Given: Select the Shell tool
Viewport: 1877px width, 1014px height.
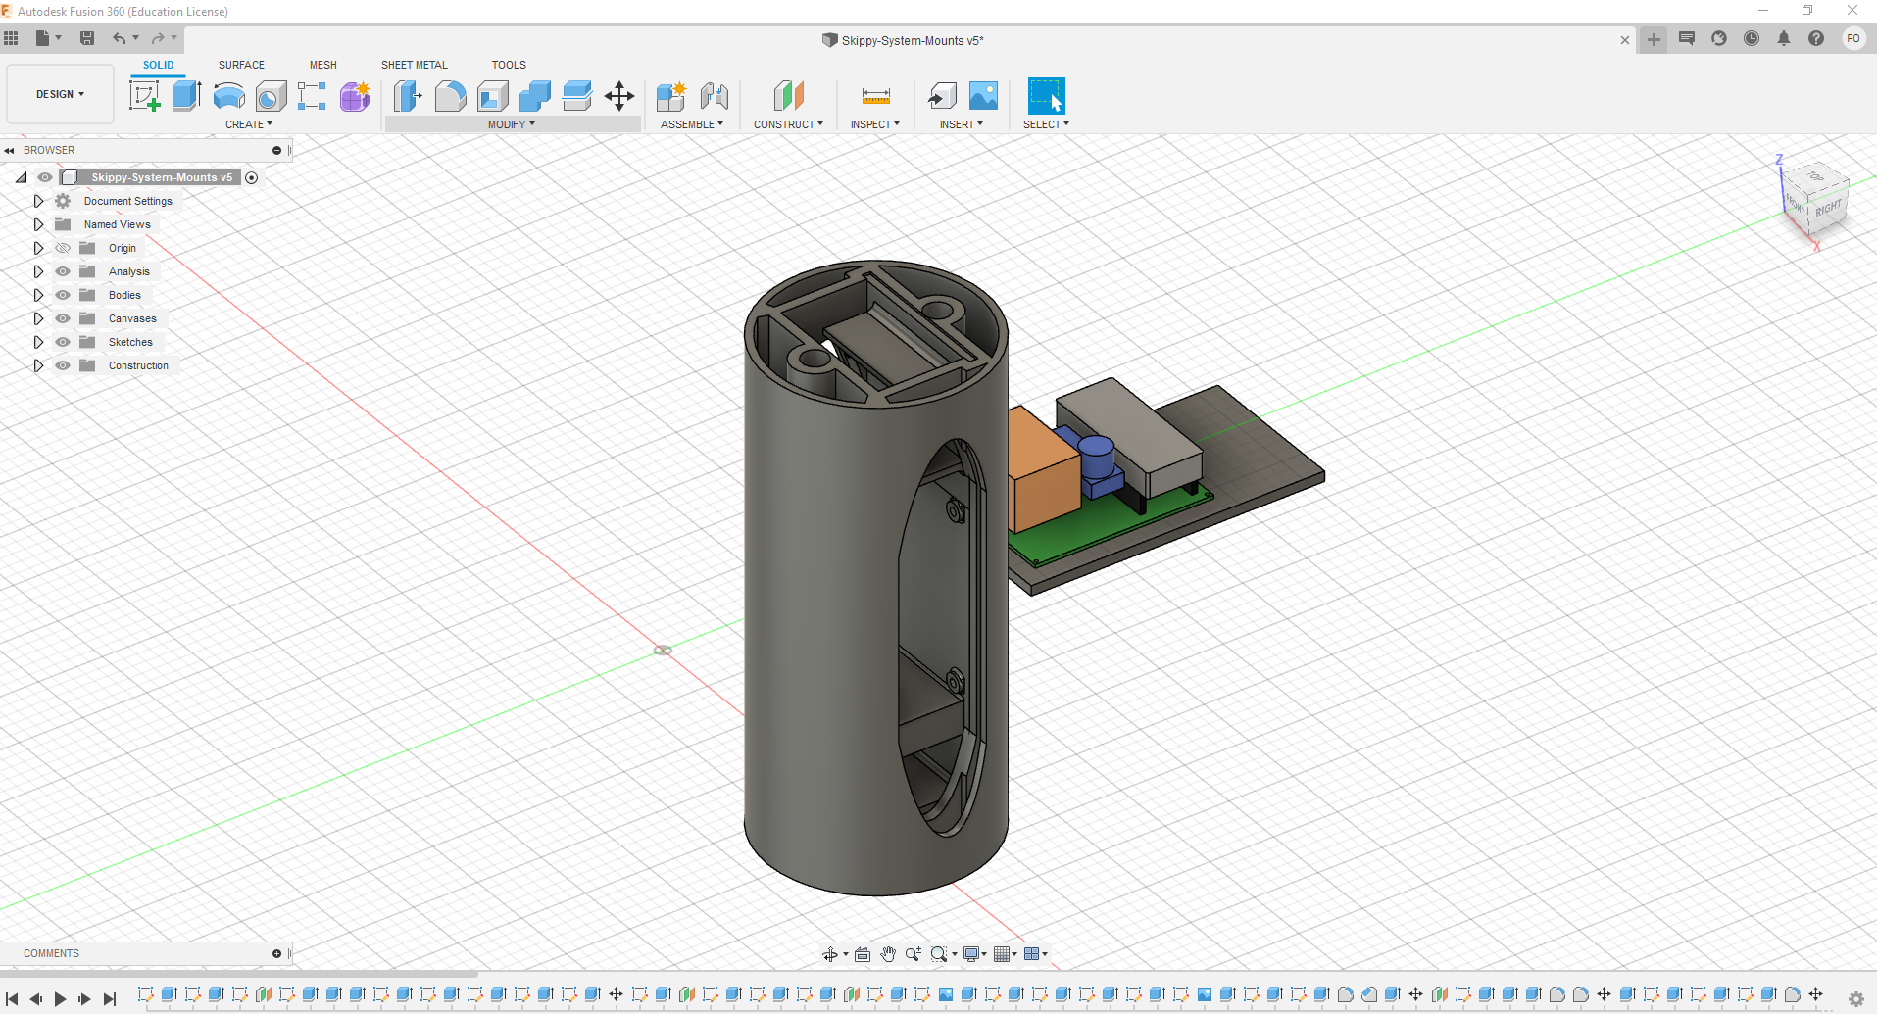Looking at the screenshot, I should pyautogui.click(x=492, y=96).
